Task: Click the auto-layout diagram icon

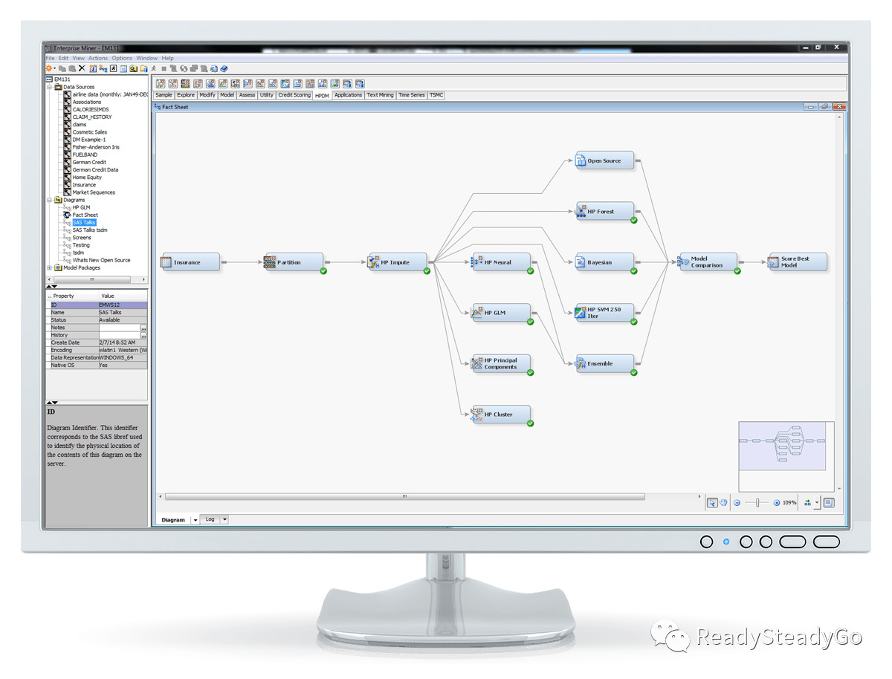Action: click(807, 503)
